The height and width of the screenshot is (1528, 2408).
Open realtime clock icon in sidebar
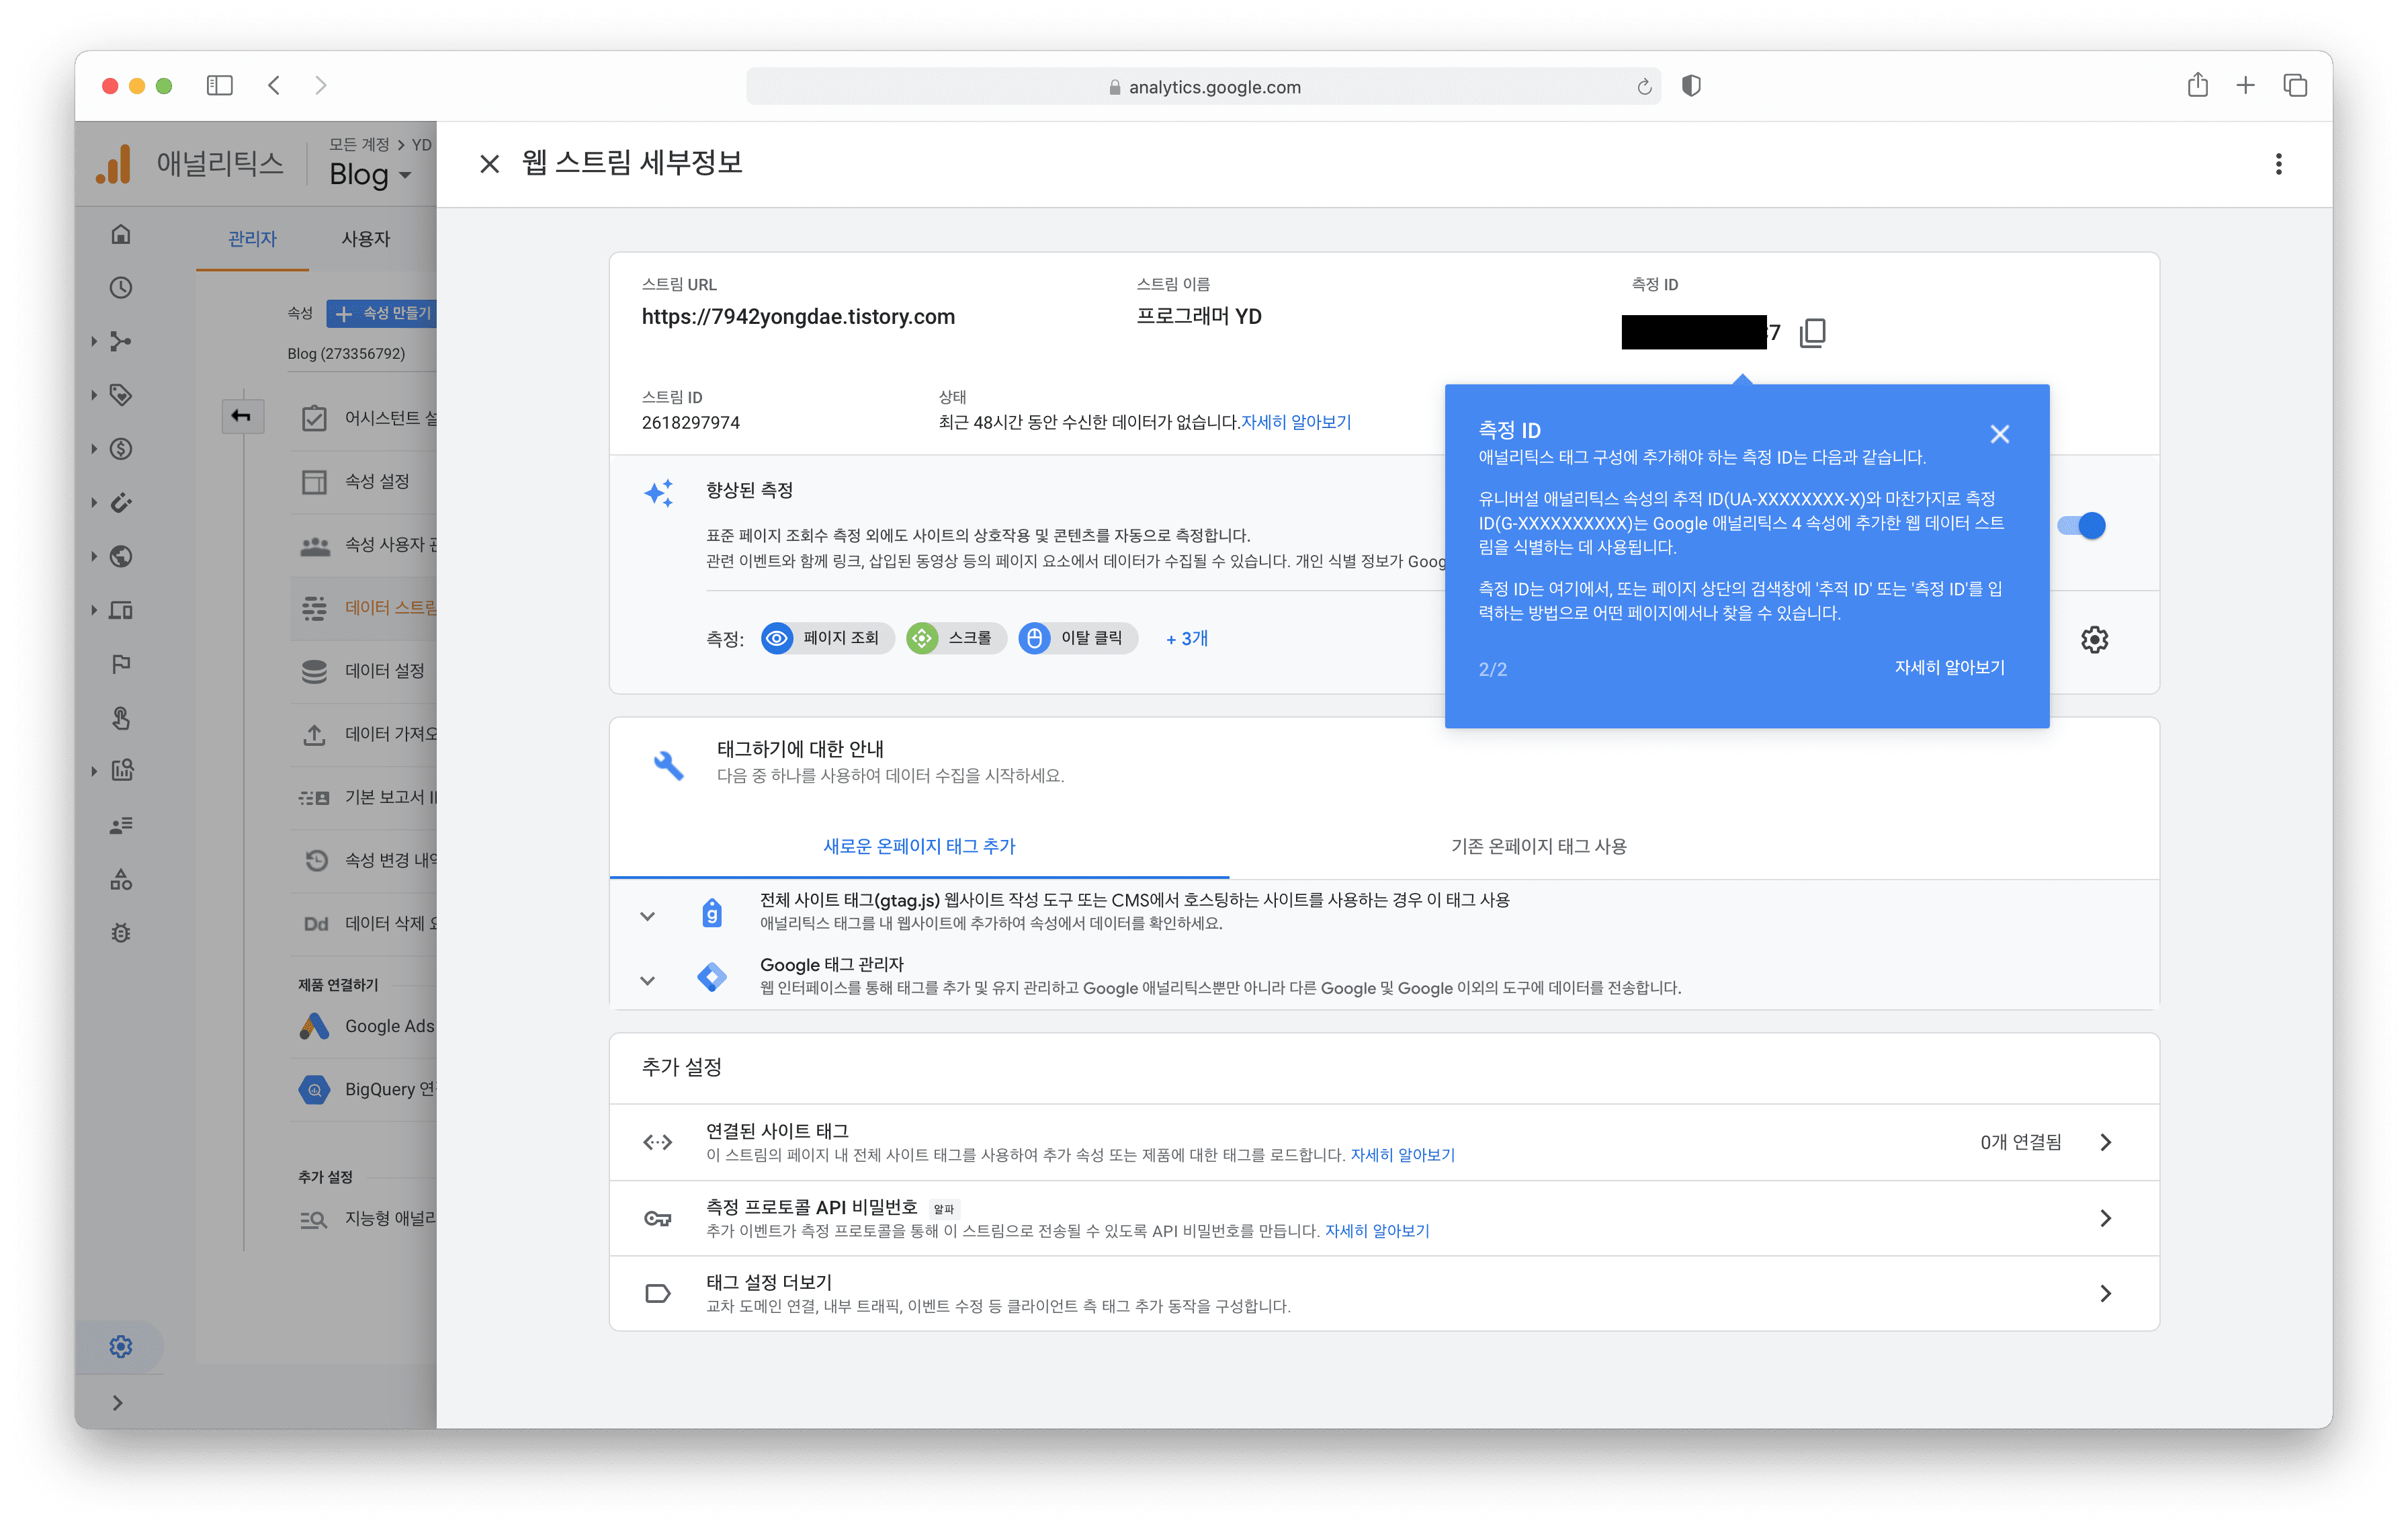[121, 288]
